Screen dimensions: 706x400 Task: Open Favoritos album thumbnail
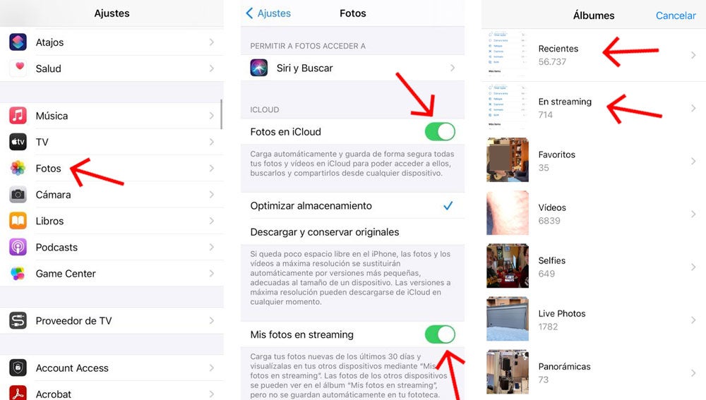(508, 159)
